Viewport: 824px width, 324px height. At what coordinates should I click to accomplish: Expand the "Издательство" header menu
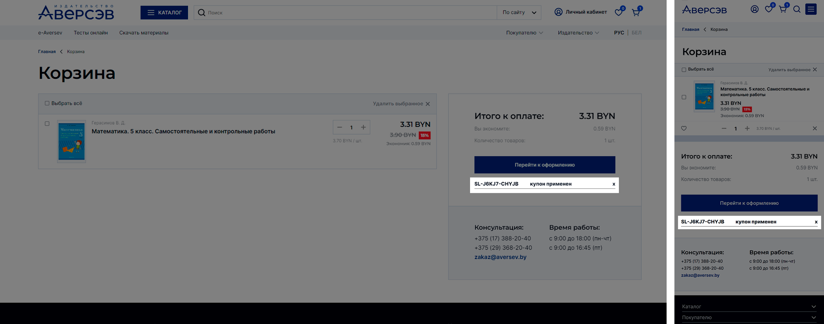[578, 33]
